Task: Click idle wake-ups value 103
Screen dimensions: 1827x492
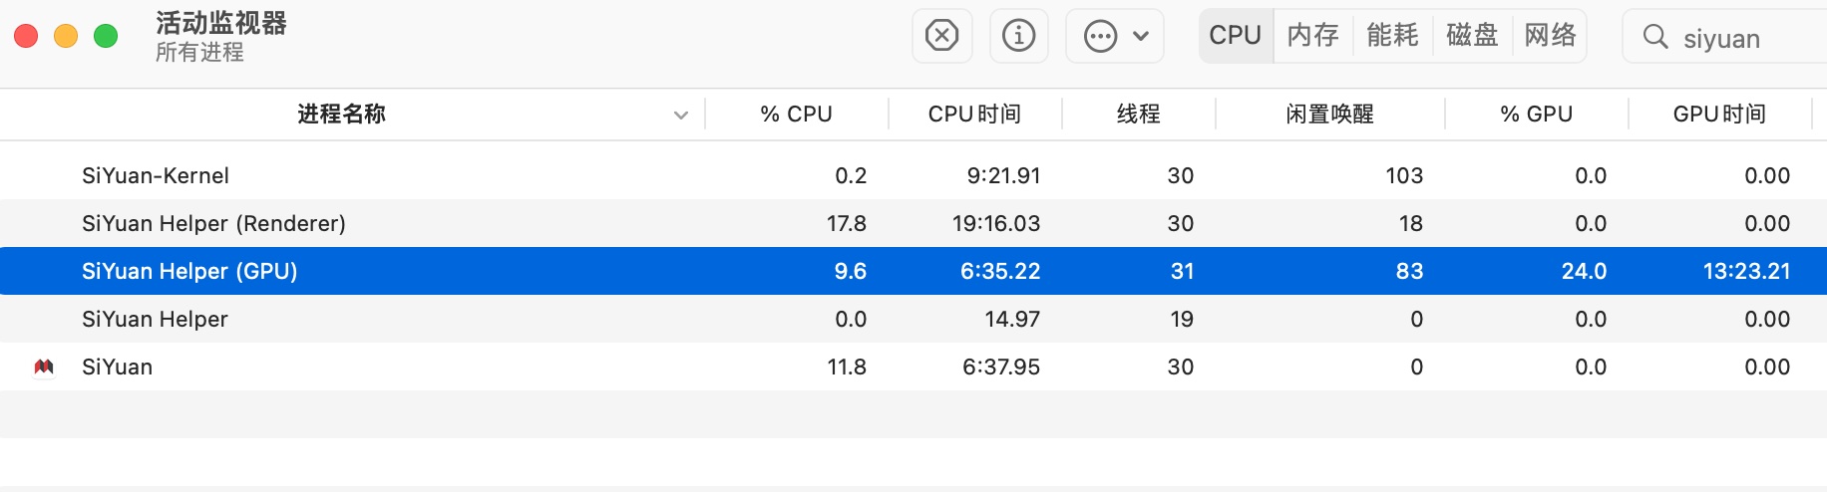Action: pyautogui.click(x=1404, y=175)
